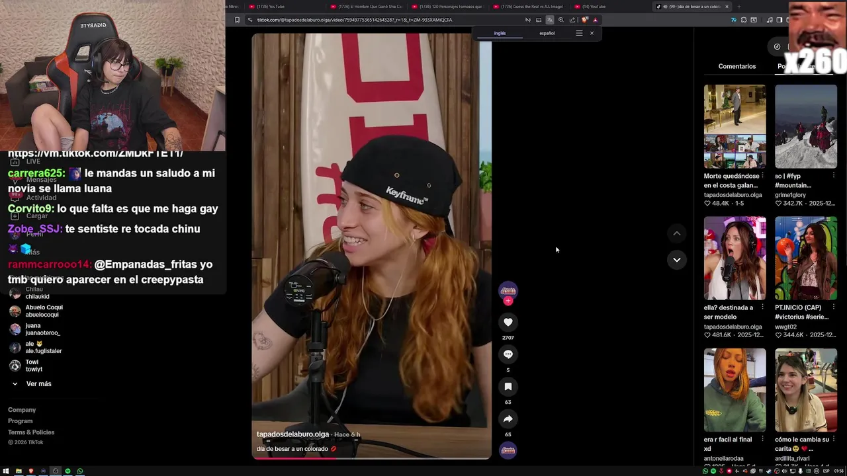Click grime1glory uploader name
Image resolution: width=847 pixels, height=476 pixels.
[791, 195]
